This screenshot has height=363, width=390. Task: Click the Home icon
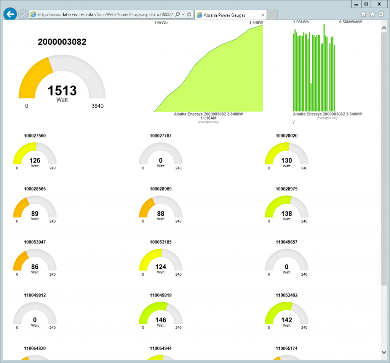click(363, 14)
